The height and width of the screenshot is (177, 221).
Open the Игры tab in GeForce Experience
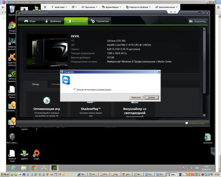tap(30, 21)
